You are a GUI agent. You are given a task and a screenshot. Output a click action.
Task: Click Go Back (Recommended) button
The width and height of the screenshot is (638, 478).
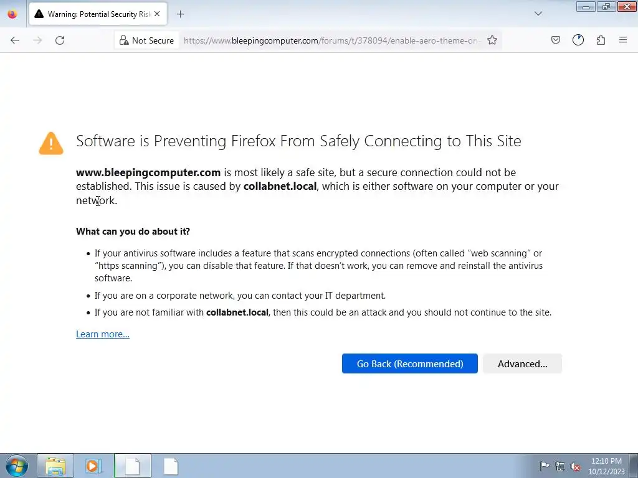(410, 363)
